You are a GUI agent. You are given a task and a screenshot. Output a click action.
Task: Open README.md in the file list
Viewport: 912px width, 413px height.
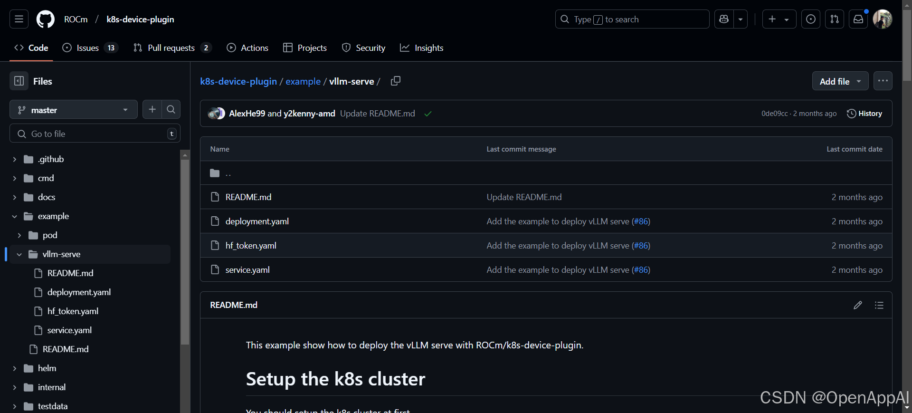pyautogui.click(x=248, y=197)
